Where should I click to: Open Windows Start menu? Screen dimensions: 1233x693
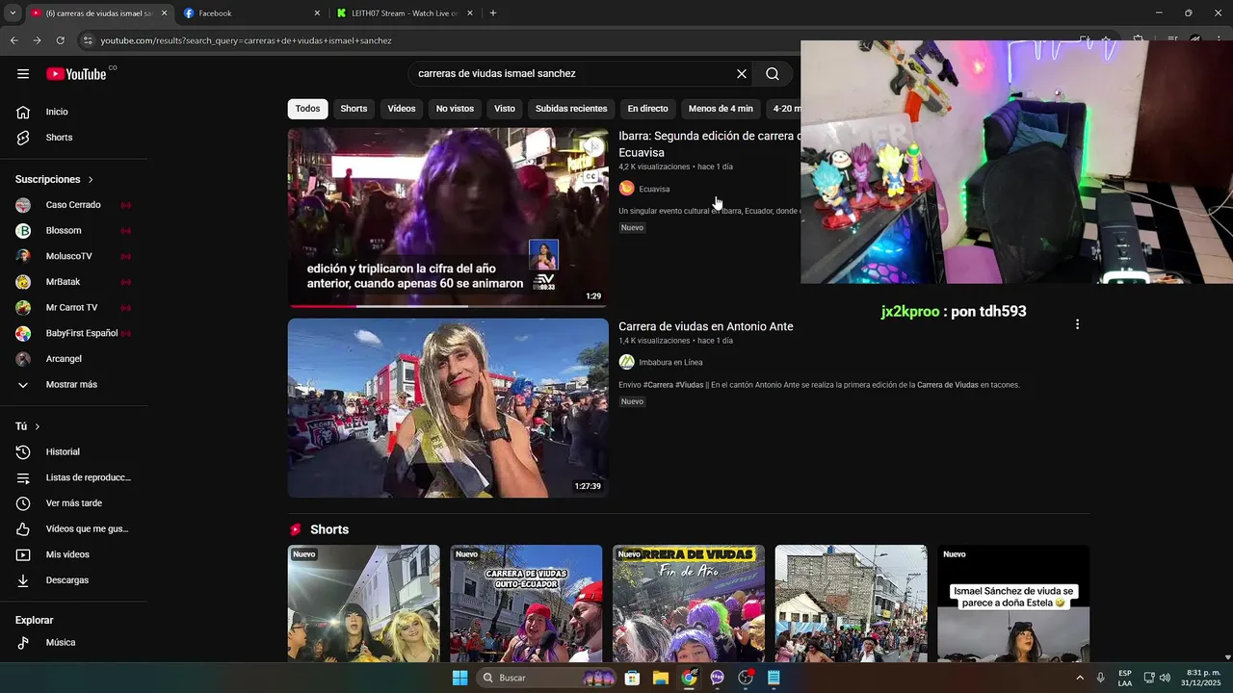pyautogui.click(x=459, y=678)
